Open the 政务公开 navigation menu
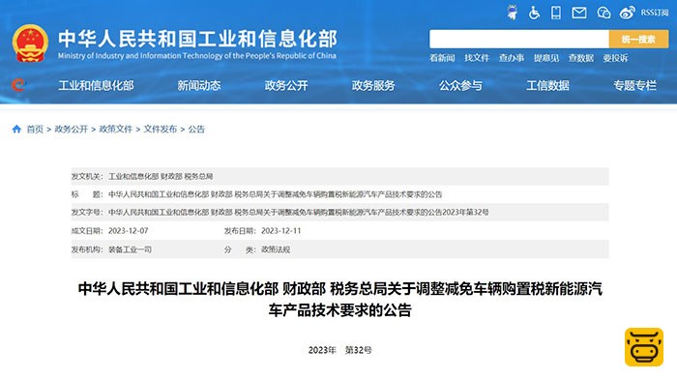This screenshot has width=677, height=379. click(286, 85)
